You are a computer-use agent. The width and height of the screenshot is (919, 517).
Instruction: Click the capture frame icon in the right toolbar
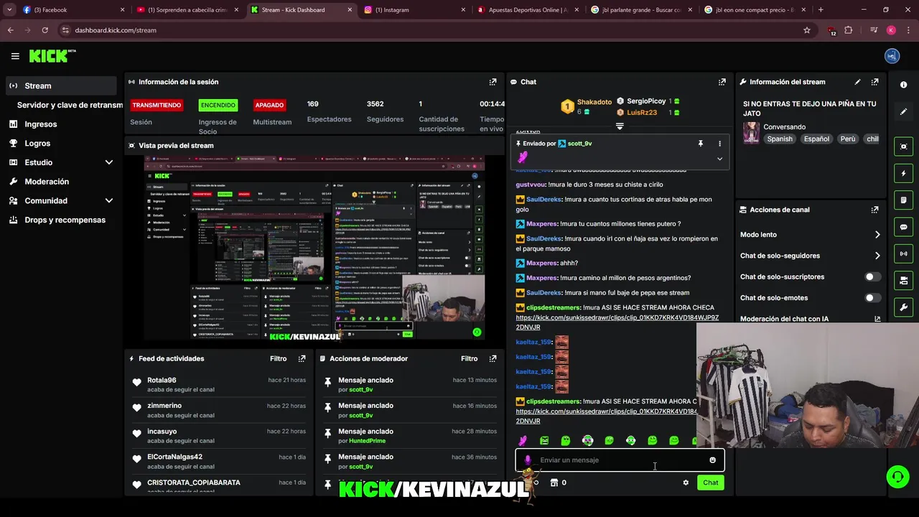(903, 146)
